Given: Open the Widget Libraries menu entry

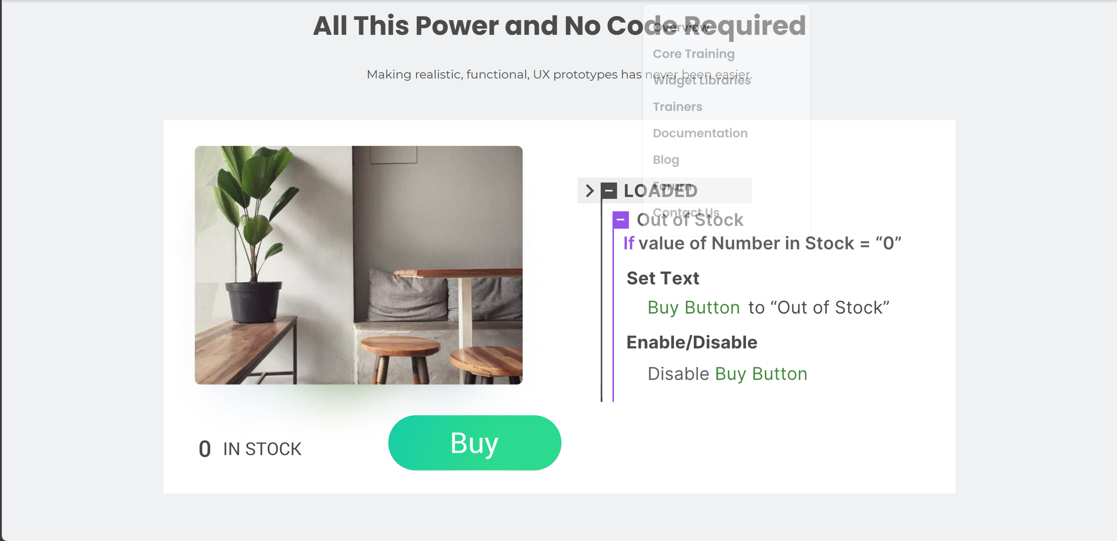Looking at the screenshot, I should point(701,81).
